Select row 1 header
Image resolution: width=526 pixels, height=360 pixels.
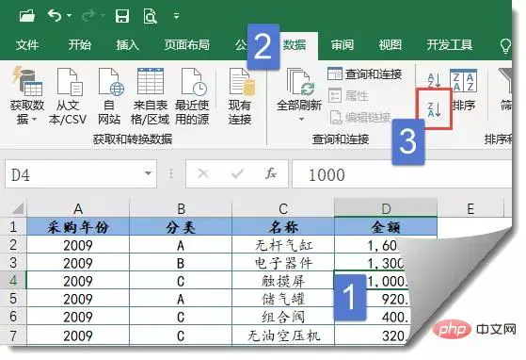point(13,227)
